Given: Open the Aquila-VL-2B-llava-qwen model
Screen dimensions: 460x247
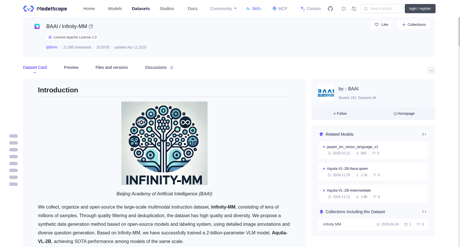Looking at the screenshot, I should [x=373, y=172].
